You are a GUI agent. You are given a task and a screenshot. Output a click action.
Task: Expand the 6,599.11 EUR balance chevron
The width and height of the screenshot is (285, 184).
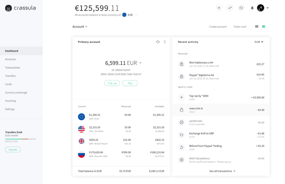(x=140, y=63)
